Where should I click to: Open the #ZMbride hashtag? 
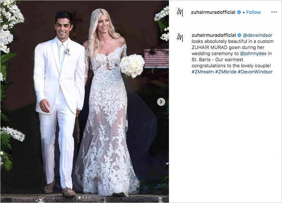tap(226, 72)
